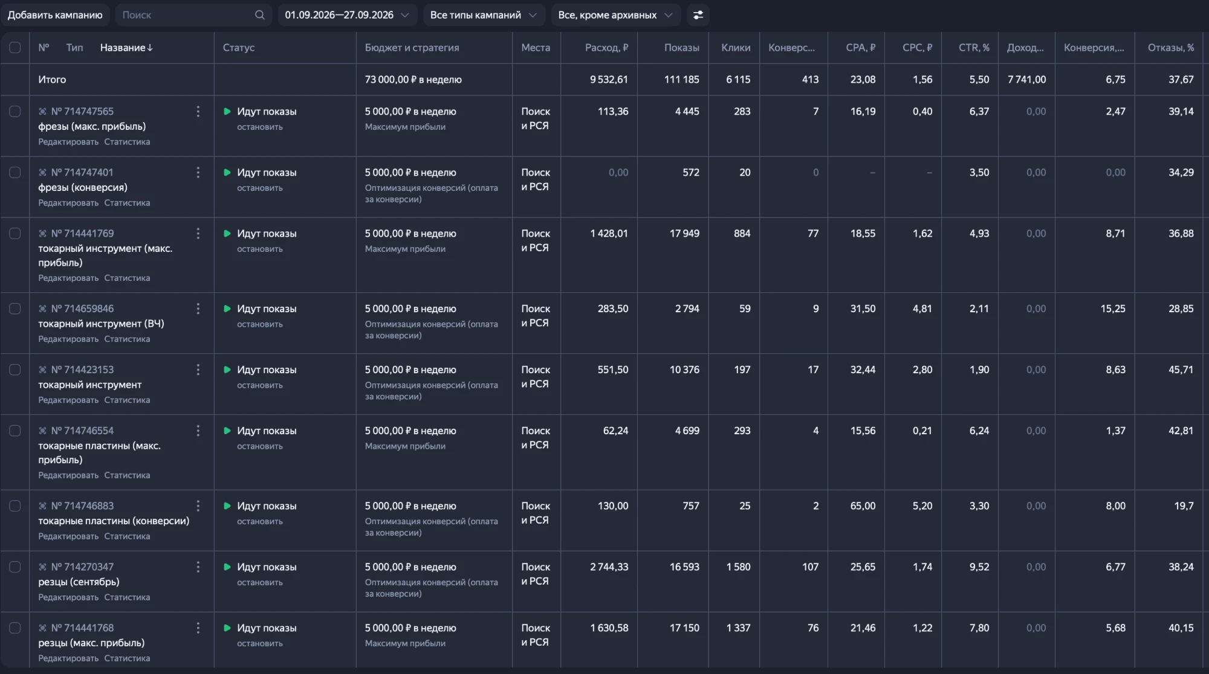Click Статистика under фрезы (макс. прибыль)
1209x674 pixels.
point(127,142)
